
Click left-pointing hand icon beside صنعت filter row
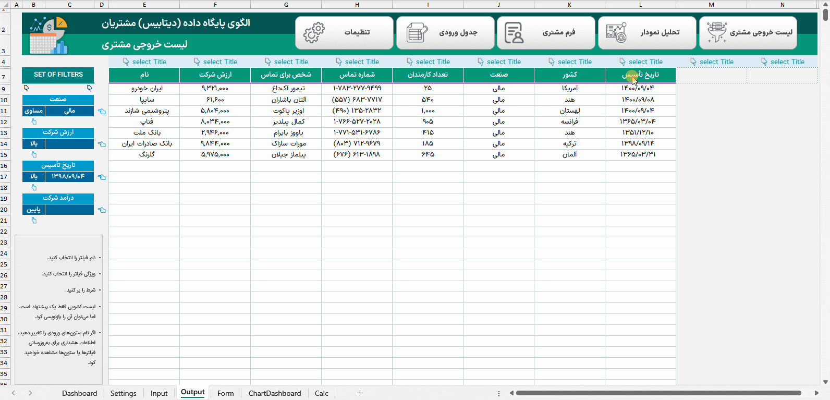pyautogui.click(x=102, y=111)
